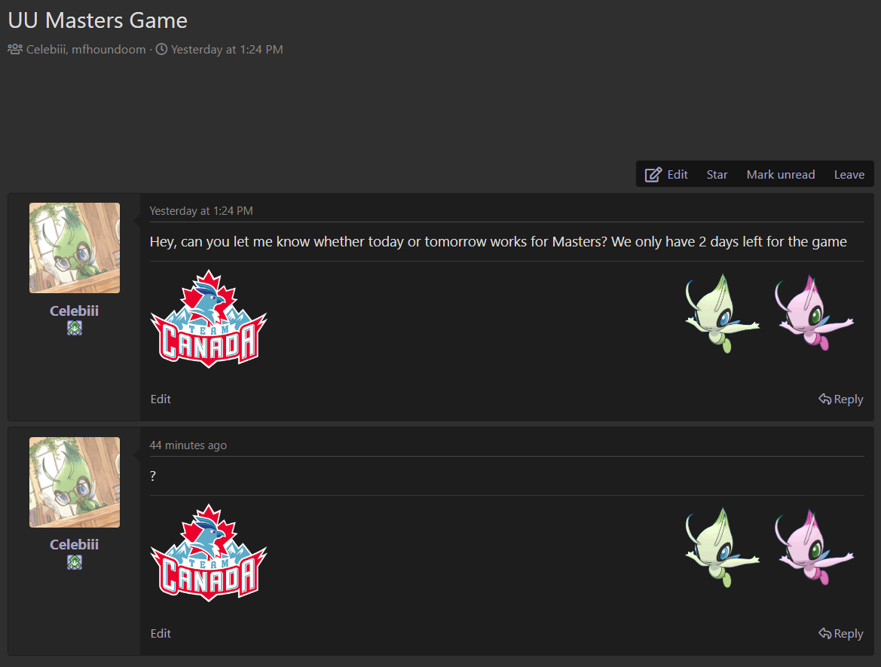Click the message text about Masters scheduling
This screenshot has height=667, width=881.
[x=498, y=242]
